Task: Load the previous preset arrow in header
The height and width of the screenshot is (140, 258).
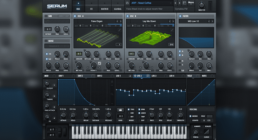Action: pos(176,3)
